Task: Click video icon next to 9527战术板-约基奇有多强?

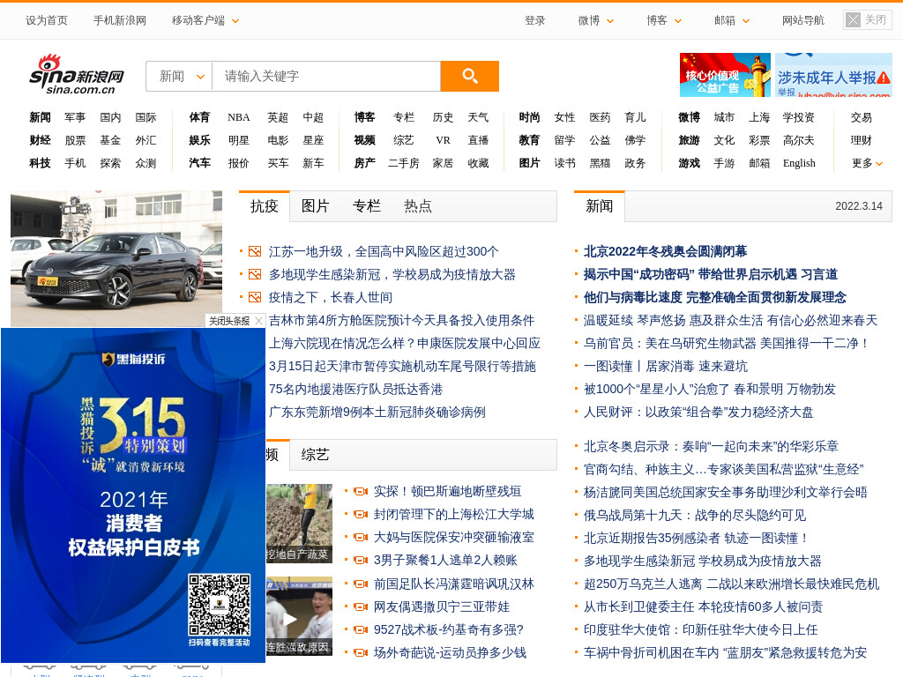Action: click(x=361, y=629)
